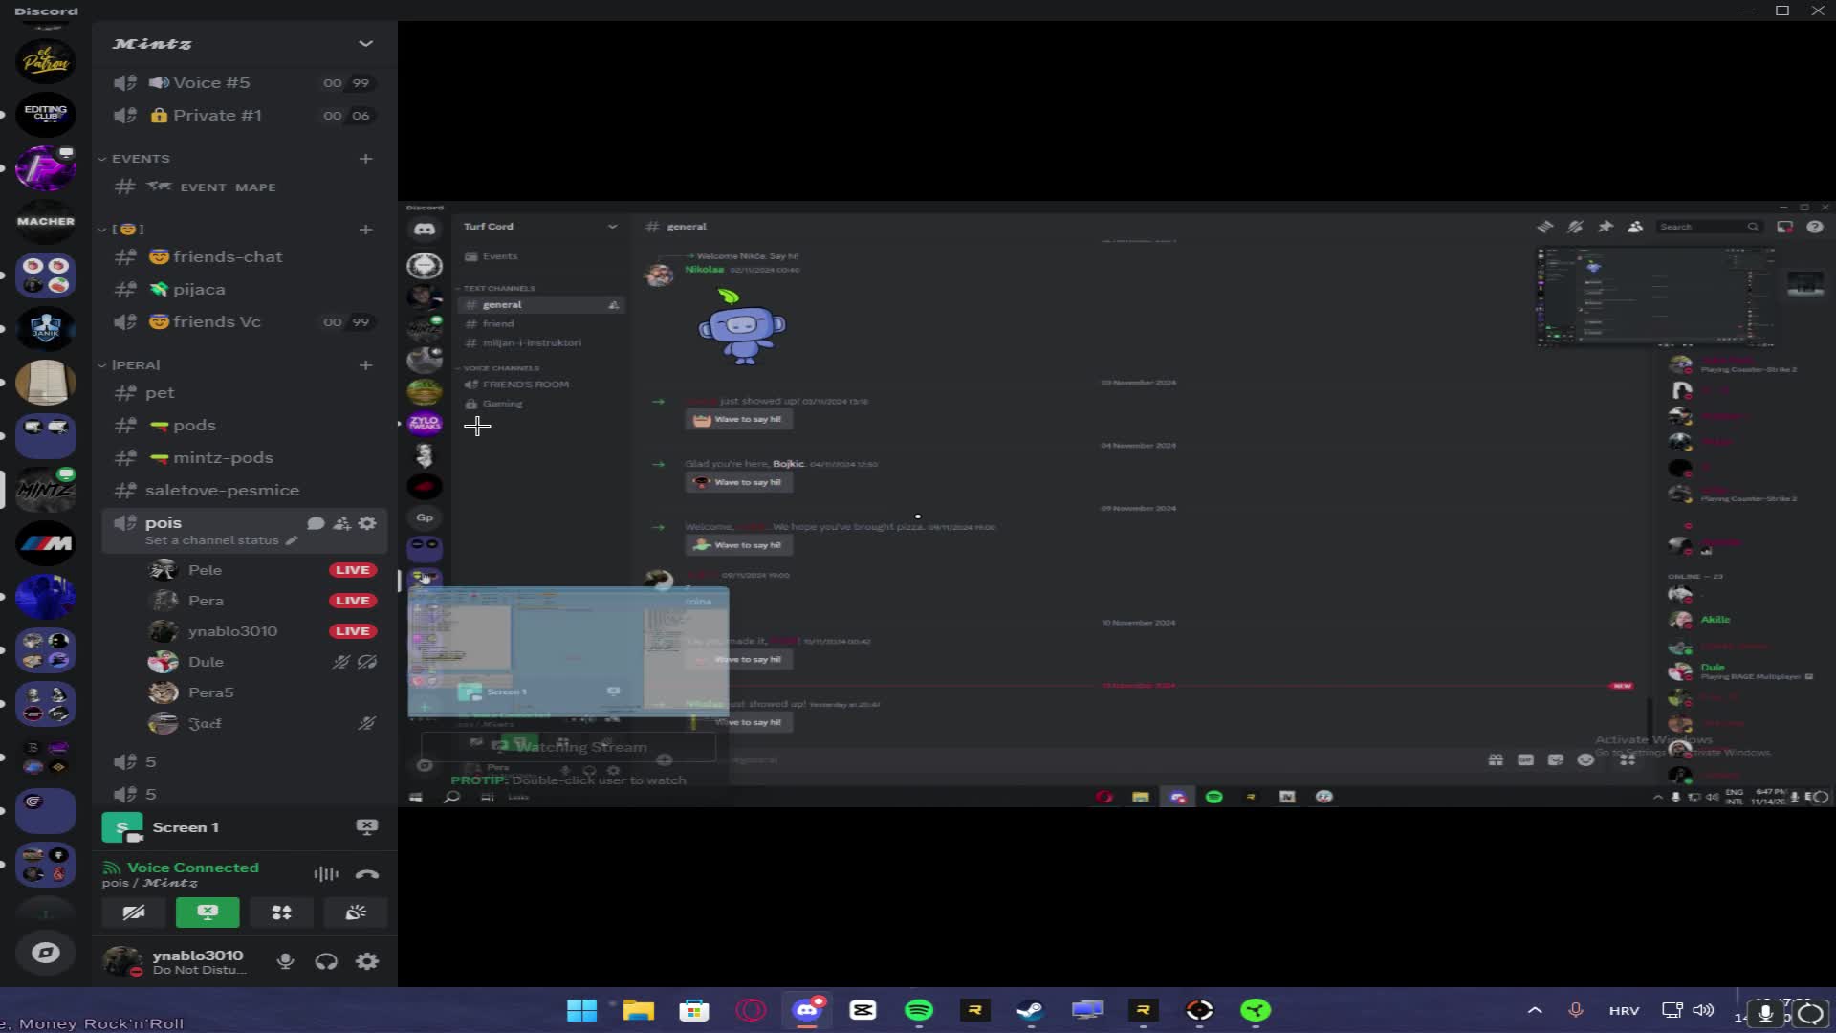
Task: Turn on the camera
Action: pos(134,912)
